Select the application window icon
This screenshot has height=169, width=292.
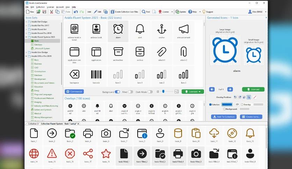(74, 54)
